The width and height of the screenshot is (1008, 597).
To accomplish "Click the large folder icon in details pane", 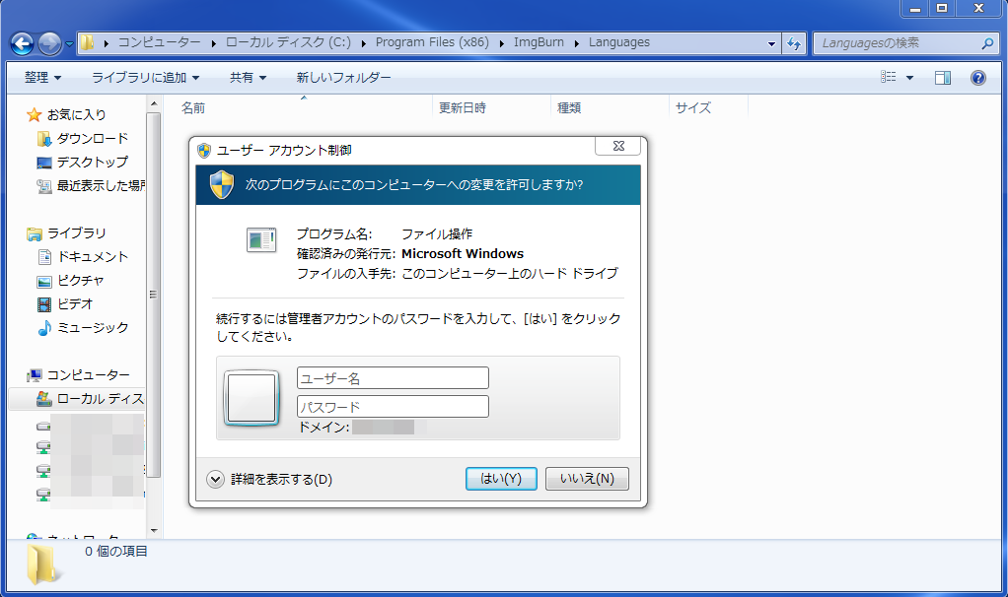I will tap(43, 564).
